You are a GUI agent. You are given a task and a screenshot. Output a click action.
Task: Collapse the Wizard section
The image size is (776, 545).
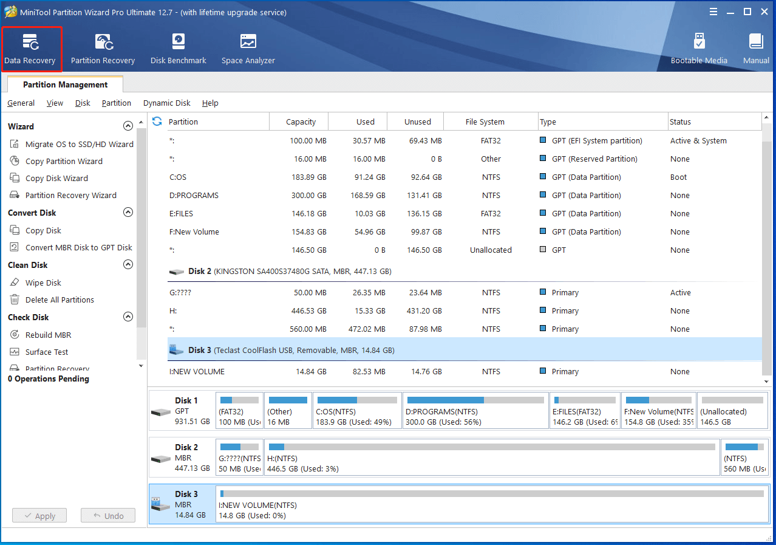point(128,126)
